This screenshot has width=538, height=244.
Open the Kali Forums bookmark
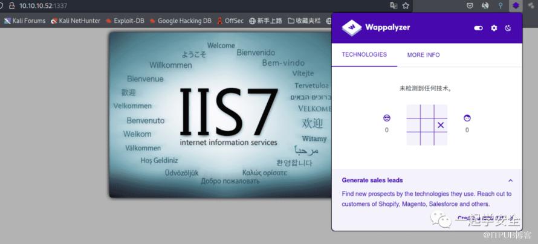point(25,21)
